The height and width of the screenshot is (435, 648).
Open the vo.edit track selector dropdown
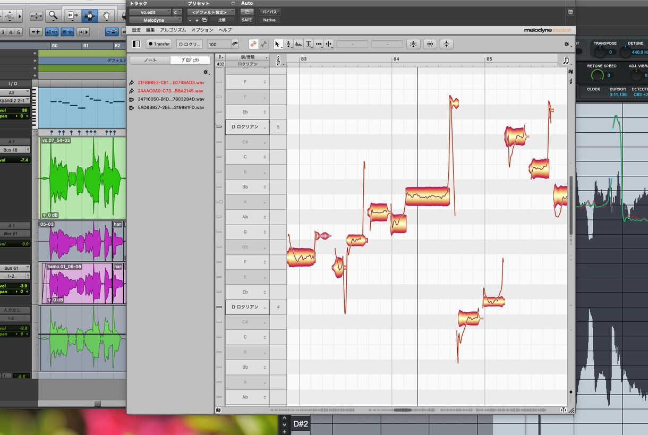coord(150,12)
